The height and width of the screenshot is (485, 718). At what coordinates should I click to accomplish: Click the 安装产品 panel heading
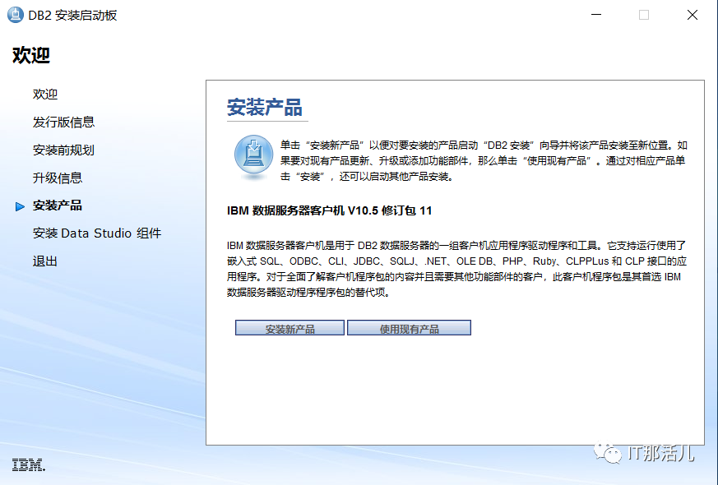[x=265, y=108]
